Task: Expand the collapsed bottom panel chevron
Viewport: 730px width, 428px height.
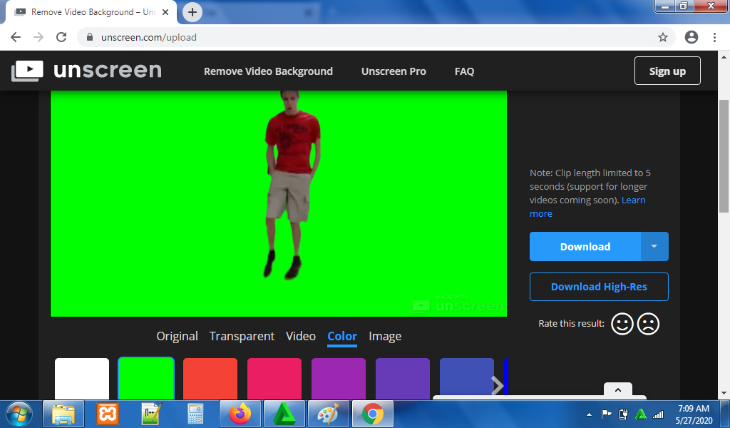Action: pos(618,389)
